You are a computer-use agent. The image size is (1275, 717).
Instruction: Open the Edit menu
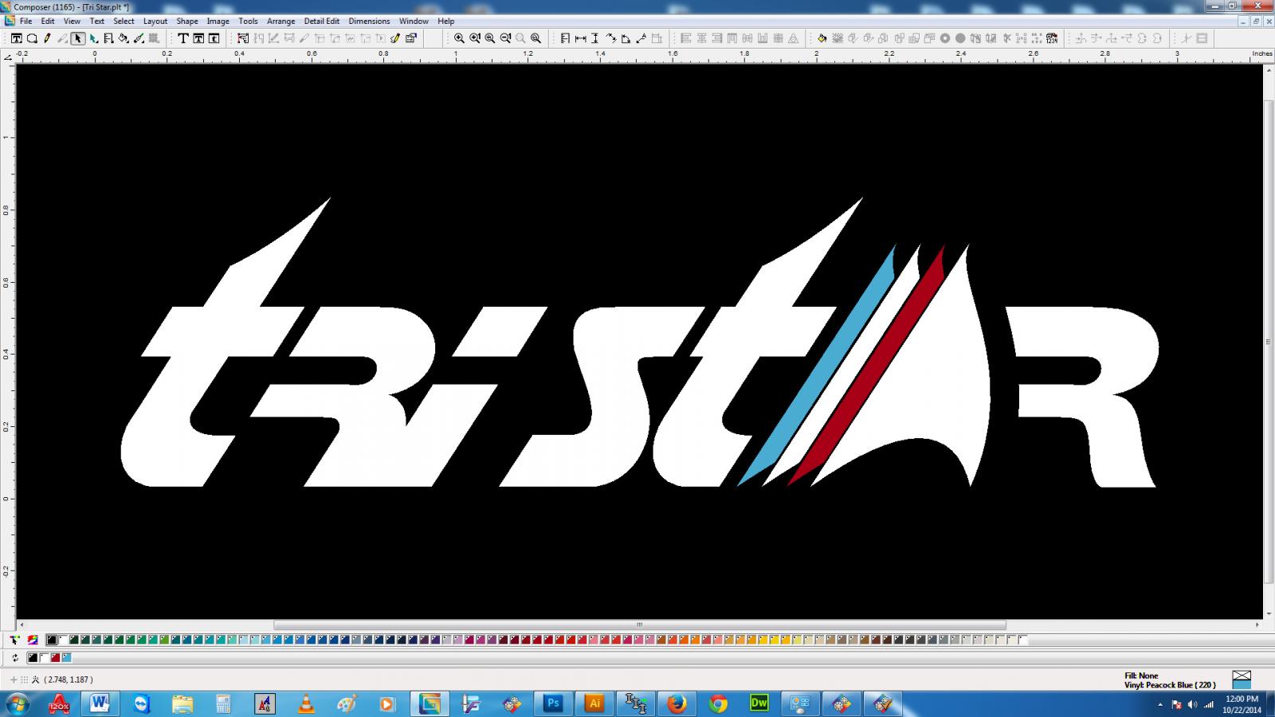pos(48,22)
